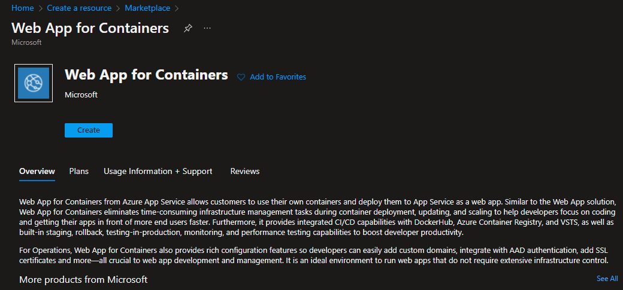Click the heart favorite icon
This screenshot has height=290, width=623.
[241, 77]
